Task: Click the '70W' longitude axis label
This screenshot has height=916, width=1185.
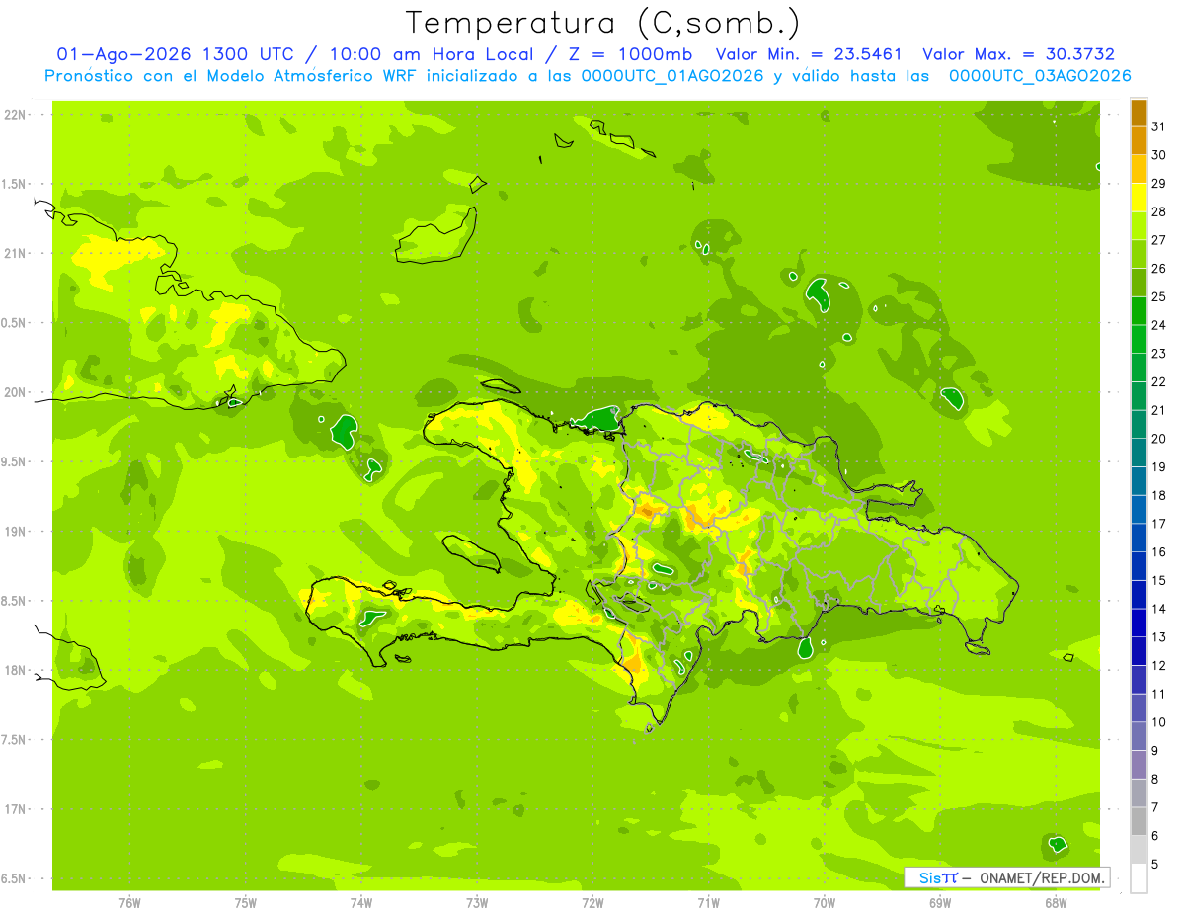Action: [x=825, y=903]
